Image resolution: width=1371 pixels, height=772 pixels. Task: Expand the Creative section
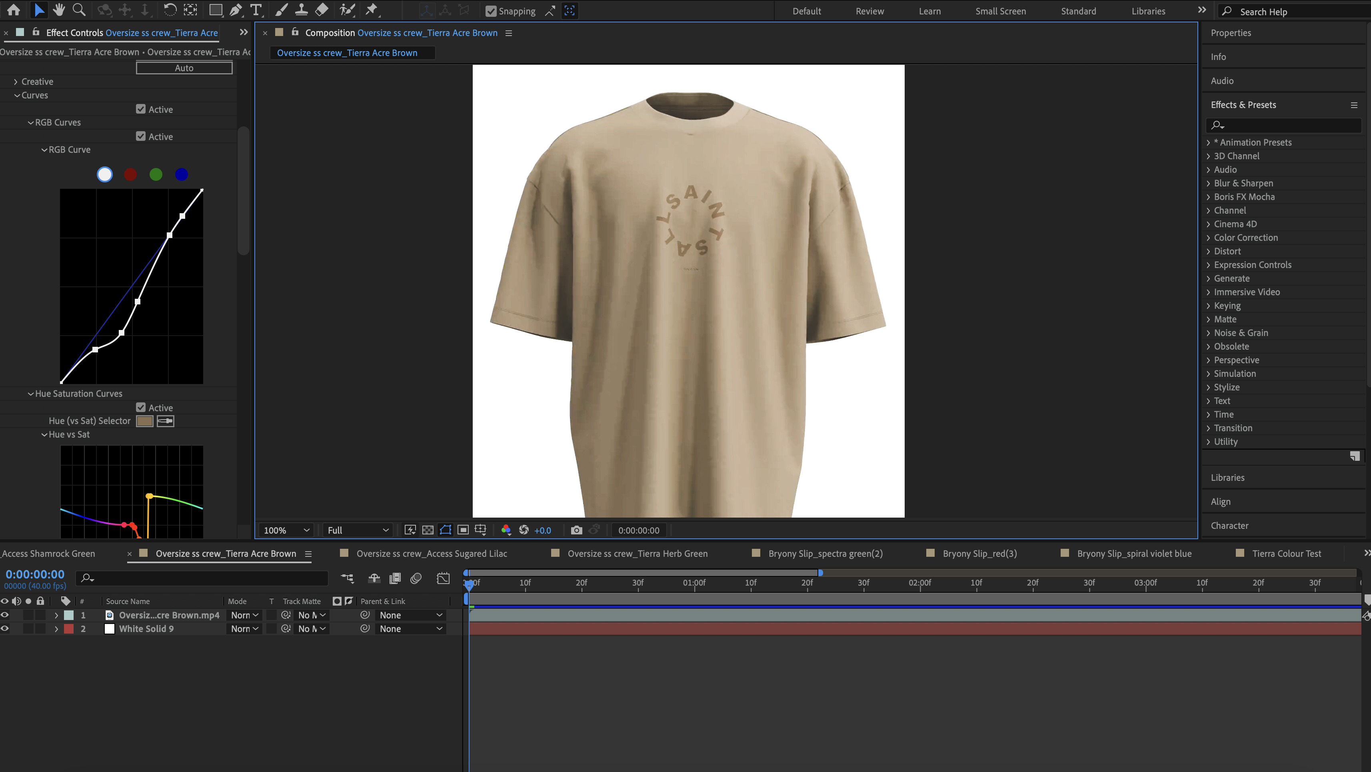coord(16,82)
